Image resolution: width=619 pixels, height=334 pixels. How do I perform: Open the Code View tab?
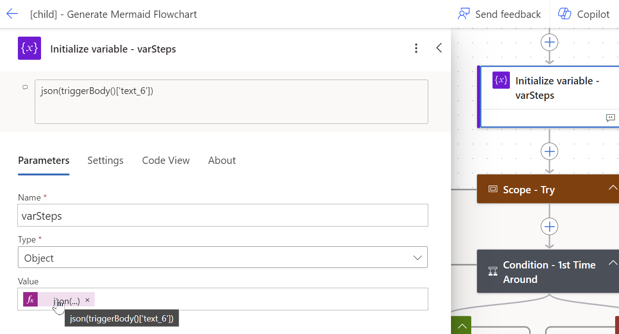coord(166,160)
